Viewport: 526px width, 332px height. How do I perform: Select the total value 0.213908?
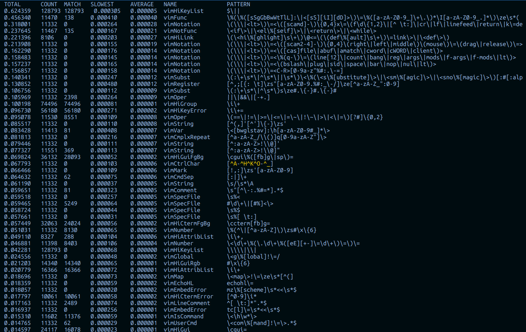[17, 44]
